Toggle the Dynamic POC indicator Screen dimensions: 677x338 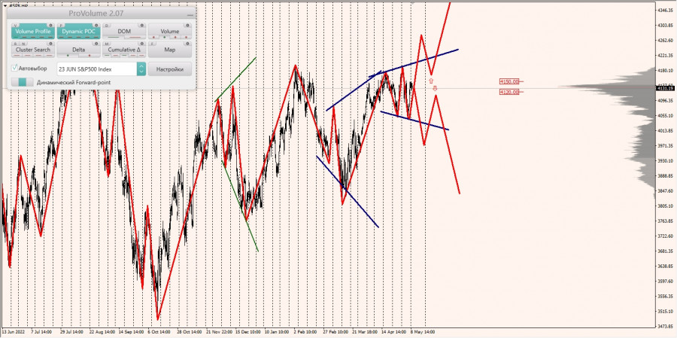coord(78,31)
